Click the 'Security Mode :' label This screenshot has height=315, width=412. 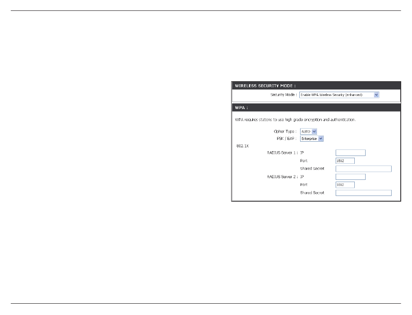click(284, 95)
